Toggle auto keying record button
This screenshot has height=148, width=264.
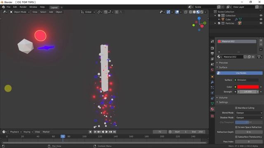pyautogui.click(x=90, y=132)
